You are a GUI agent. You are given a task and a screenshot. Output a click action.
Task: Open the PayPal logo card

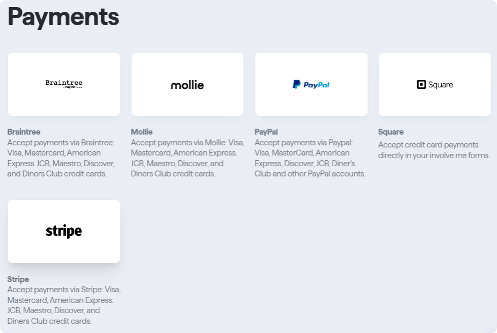click(311, 84)
